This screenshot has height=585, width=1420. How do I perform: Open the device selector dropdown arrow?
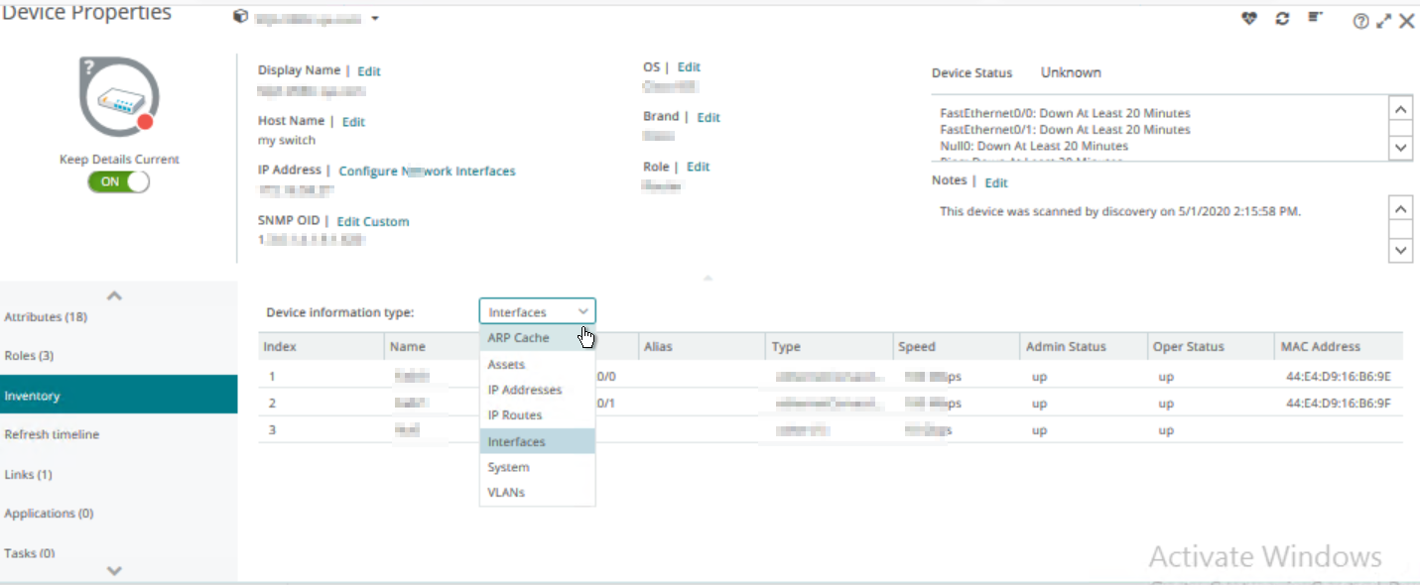click(375, 19)
